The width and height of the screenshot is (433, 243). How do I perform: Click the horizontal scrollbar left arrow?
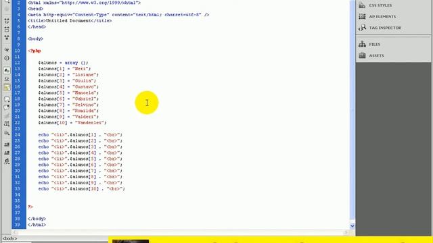pyautogui.click(x=15, y=232)
